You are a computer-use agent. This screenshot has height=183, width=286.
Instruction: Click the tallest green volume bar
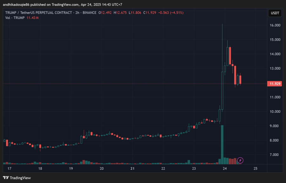coord(222,145)
